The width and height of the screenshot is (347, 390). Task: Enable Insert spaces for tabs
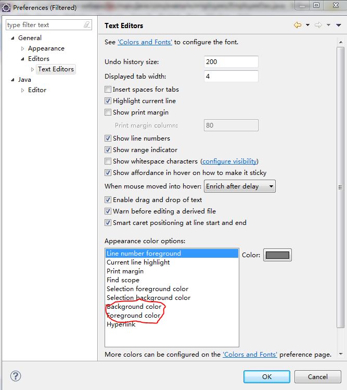[x=108, y=90]
